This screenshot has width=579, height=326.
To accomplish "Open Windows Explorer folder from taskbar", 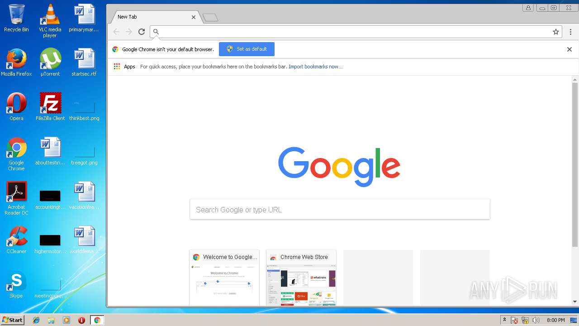I will (x=51, y=320).
